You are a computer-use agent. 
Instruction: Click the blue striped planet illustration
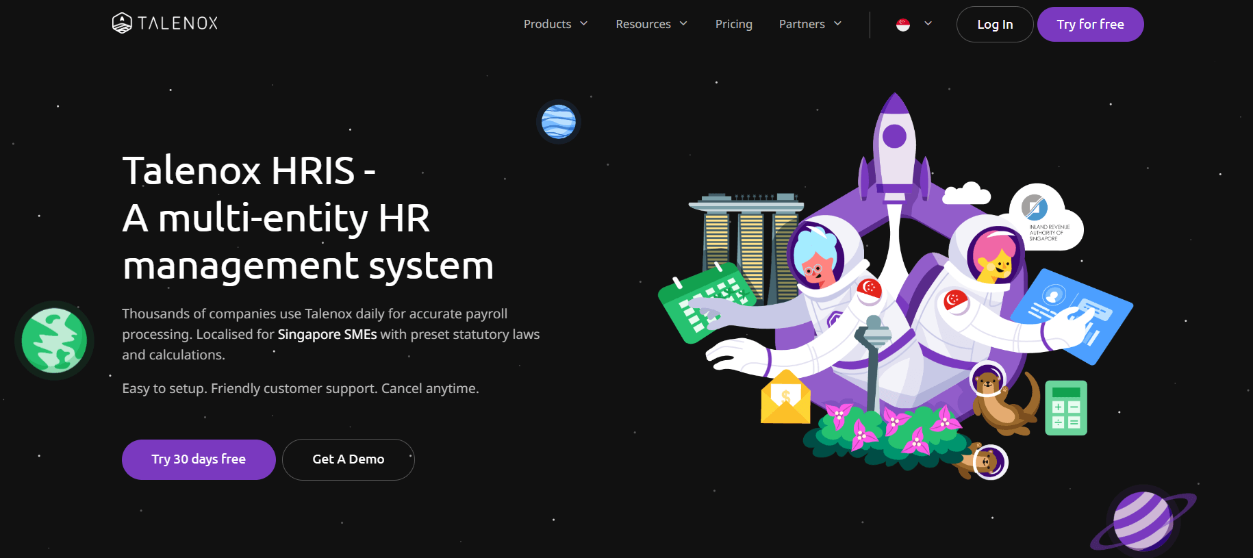tap(558, 122)
